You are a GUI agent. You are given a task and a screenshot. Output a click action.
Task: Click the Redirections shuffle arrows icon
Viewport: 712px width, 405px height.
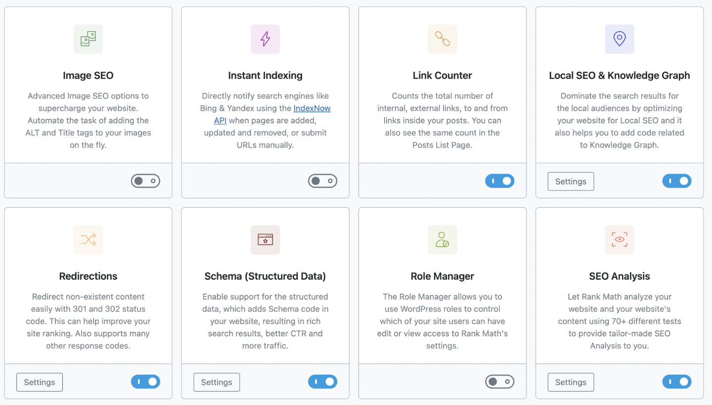pyautogui.click(x=88, y=240)
